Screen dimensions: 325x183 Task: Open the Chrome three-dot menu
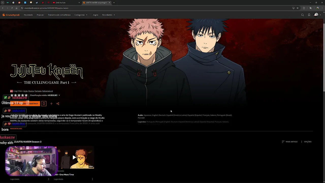pyautogui.click(x=322, y=8)
